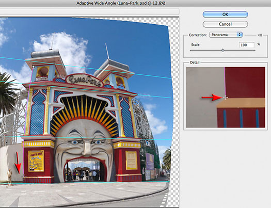
Task: Click the Detail magnified preview area
Action: (226, 97)
